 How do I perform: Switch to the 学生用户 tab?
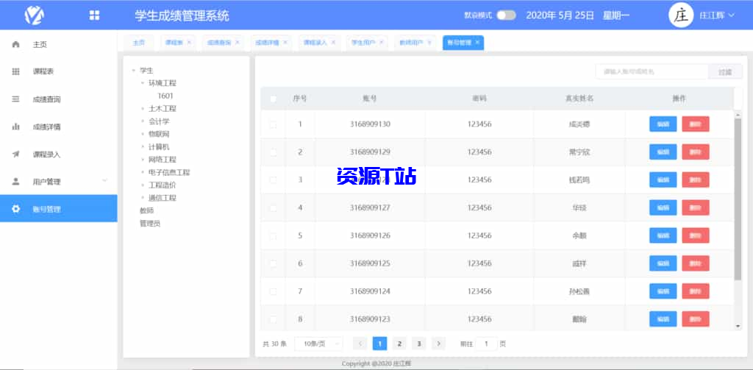pyautogui.click(x=363, y=42)
